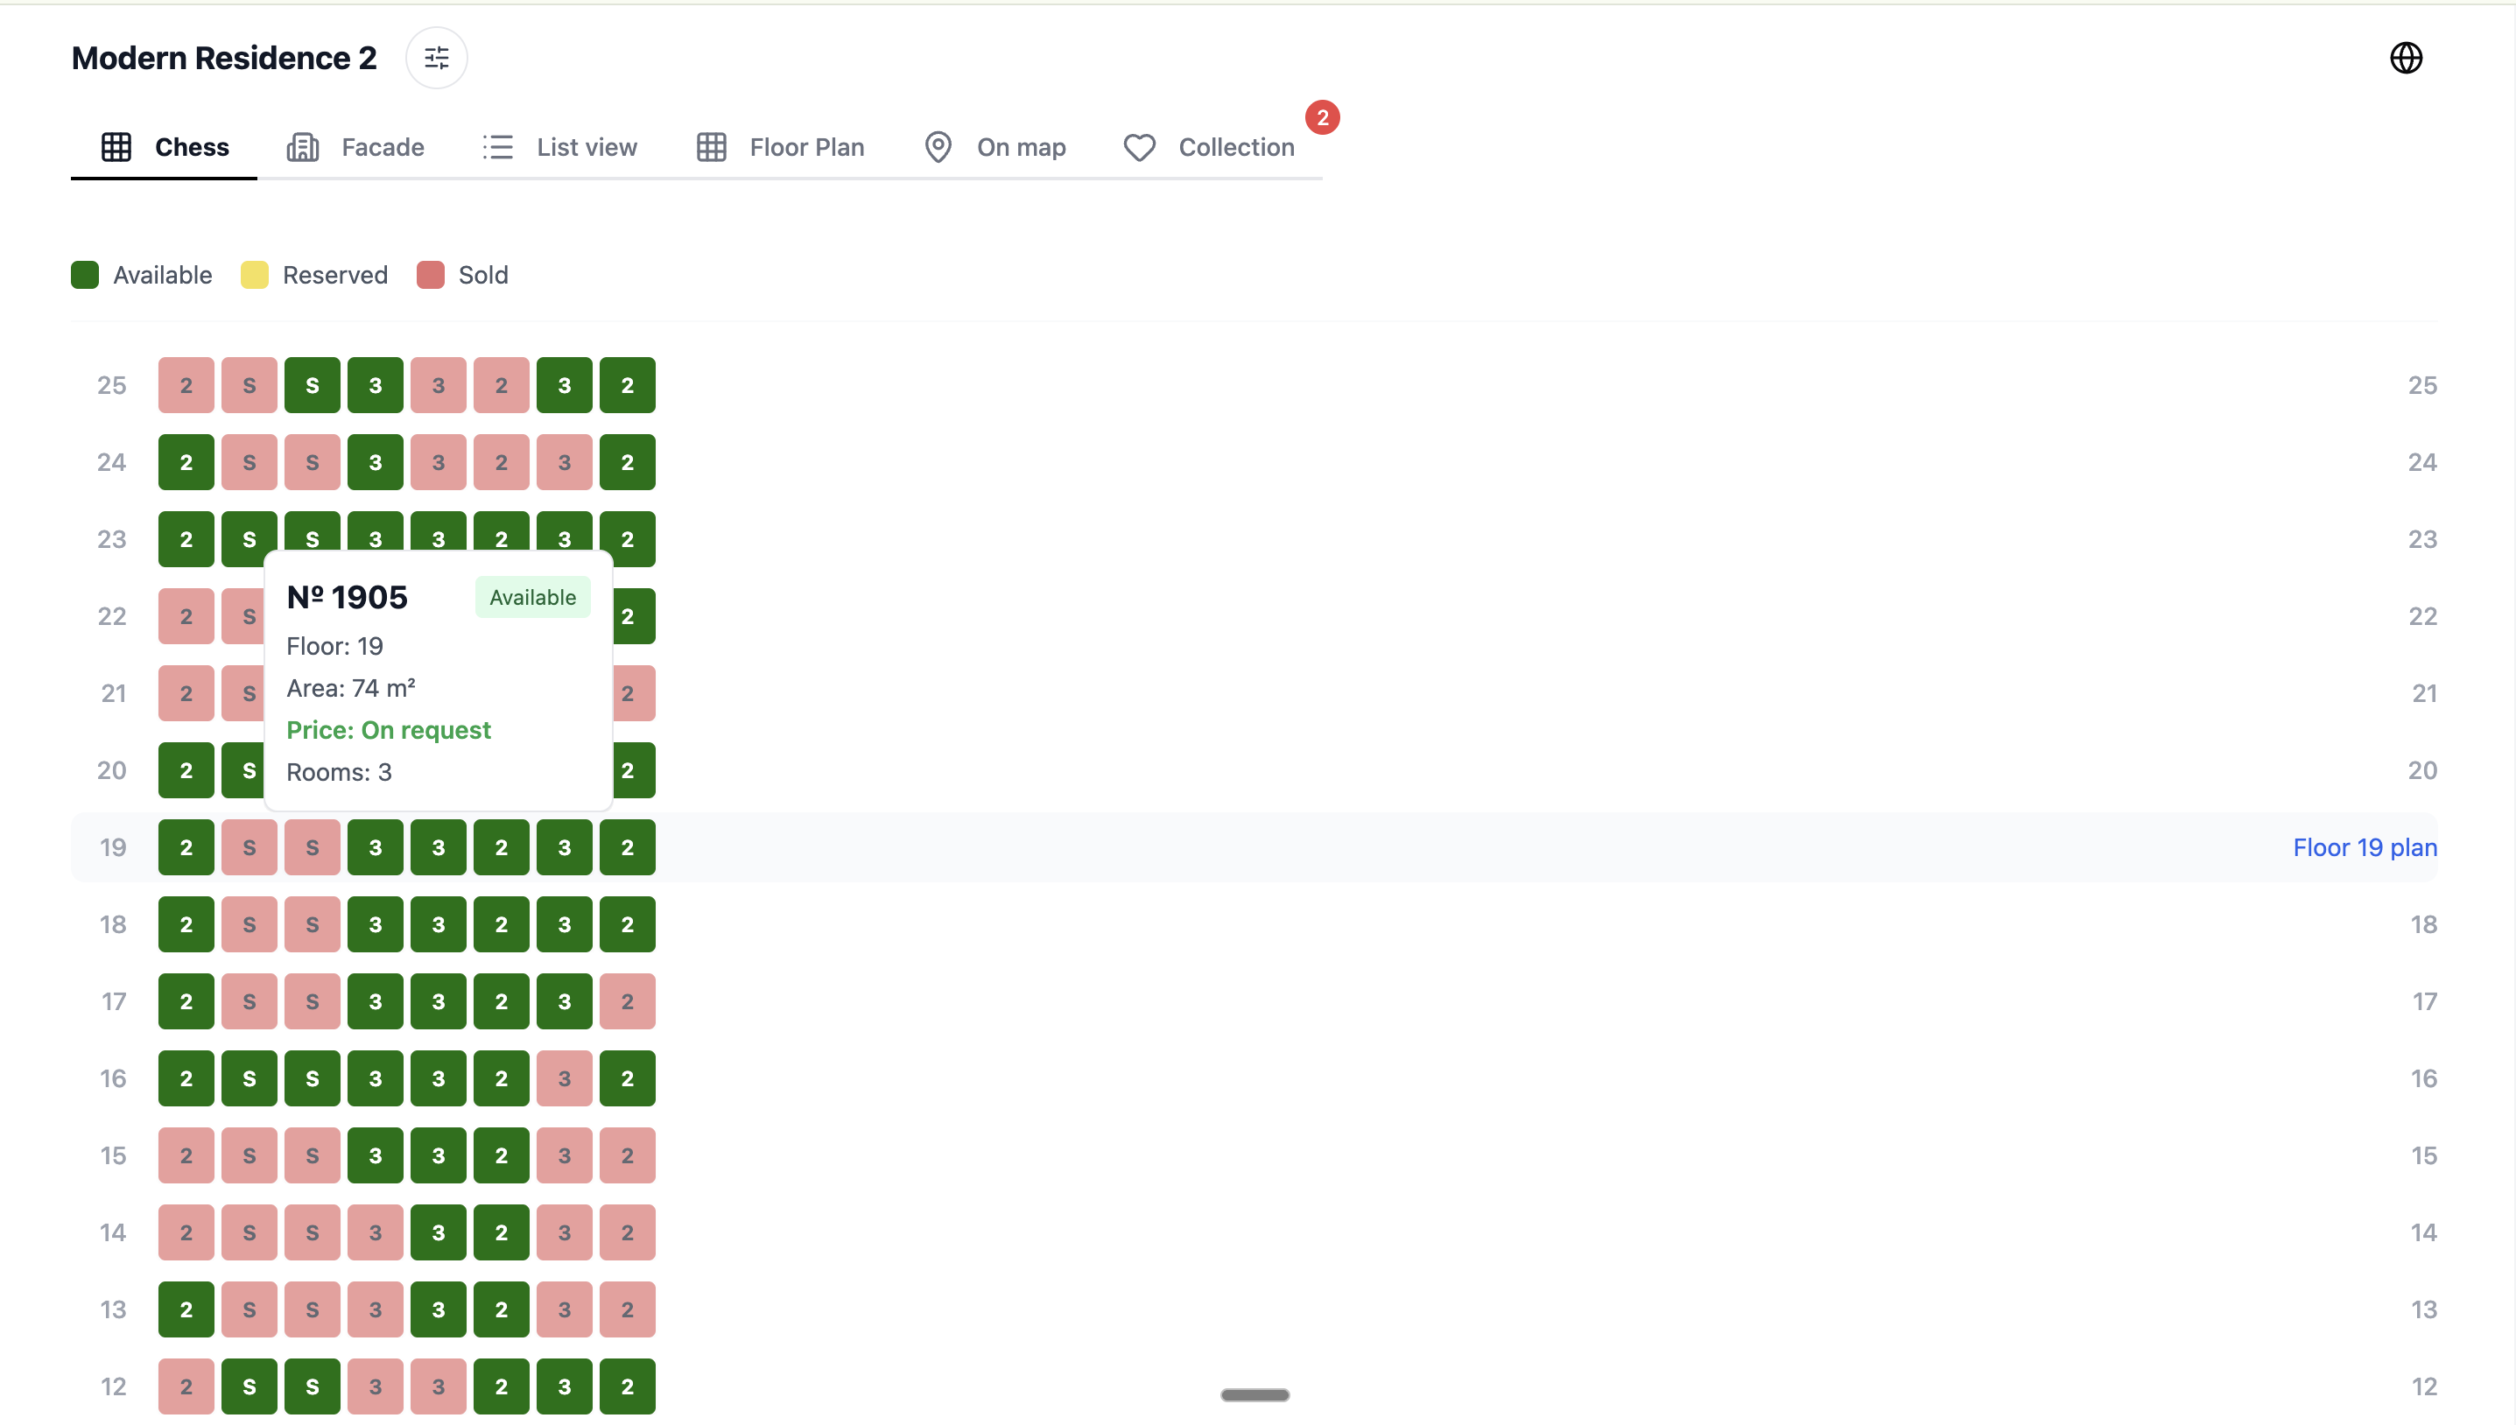Click the On map pin icon
This screenshot has width=2516, height=1425.
point(938,147)
